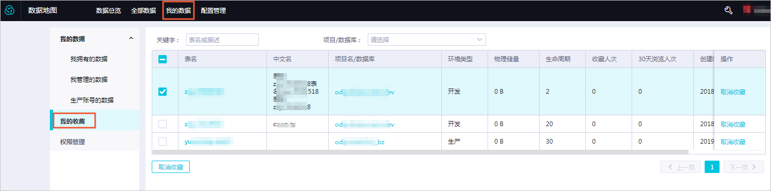Click 取消收藏 in the first row
771x191 pixels.
[x=733, y=92]
